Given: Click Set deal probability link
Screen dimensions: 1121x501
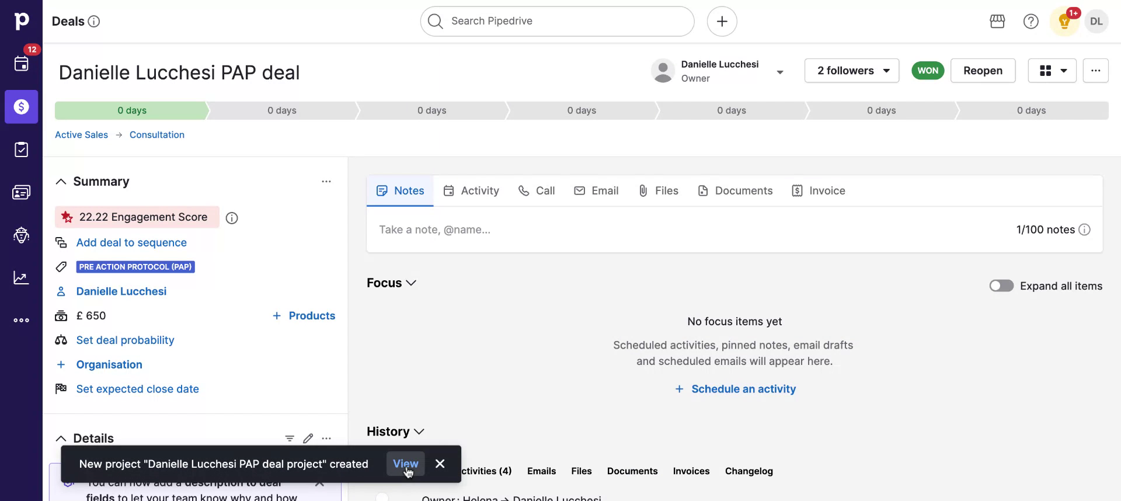Looking at the screenshot, I should pyautogui.click(x=125, y=340).
